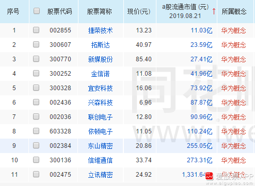Click the 序号 column header
The image size is (255, 186).
(x=13, y=11)
